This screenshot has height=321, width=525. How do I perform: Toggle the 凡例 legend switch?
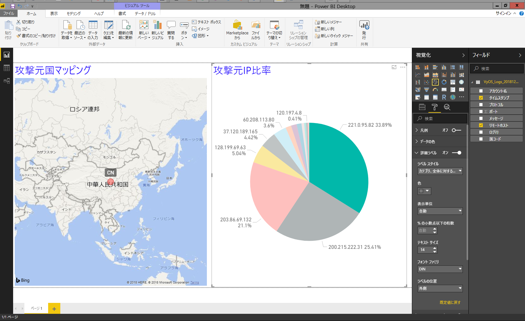tap(456, 130)
